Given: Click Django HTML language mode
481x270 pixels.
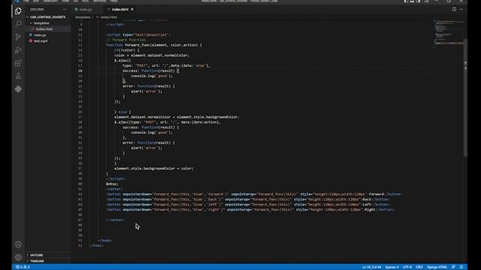Looking at the screenshot, I should pyautogui.click(x=437, y=267).
